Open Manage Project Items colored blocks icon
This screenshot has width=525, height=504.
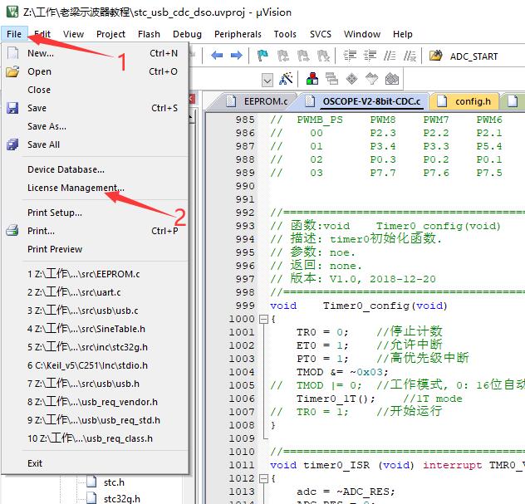point(312,79)
